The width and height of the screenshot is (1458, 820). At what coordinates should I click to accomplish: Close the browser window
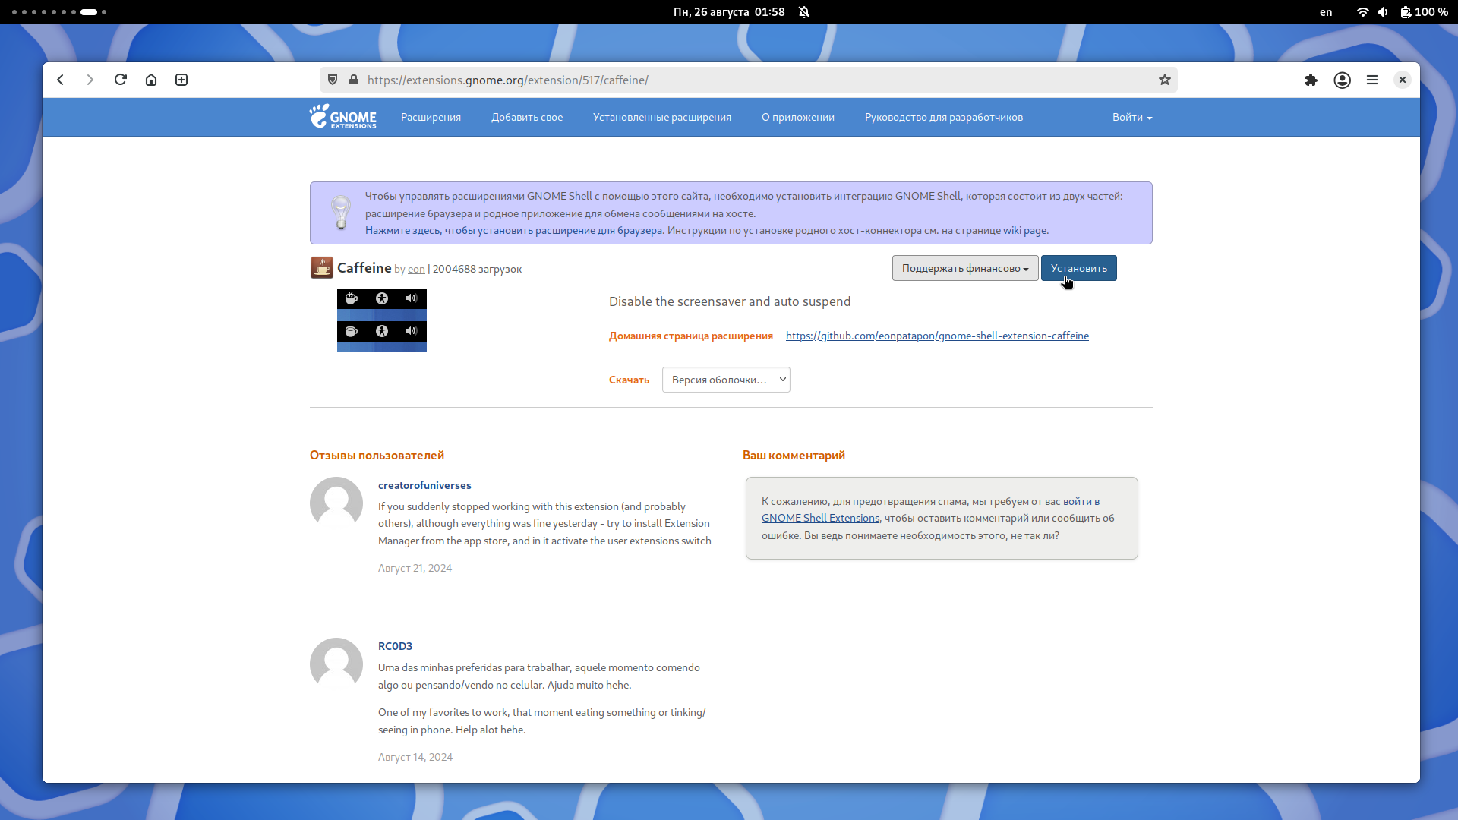pos(1403,80)
